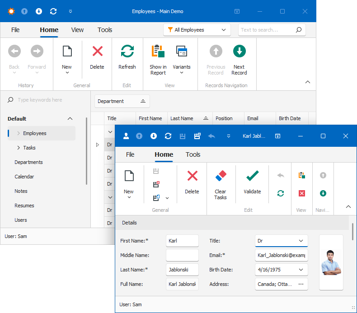Open Resumes in the navigation pane
Image resolution: width=357 pixels, height=313 pixels.
coord(24,206)
